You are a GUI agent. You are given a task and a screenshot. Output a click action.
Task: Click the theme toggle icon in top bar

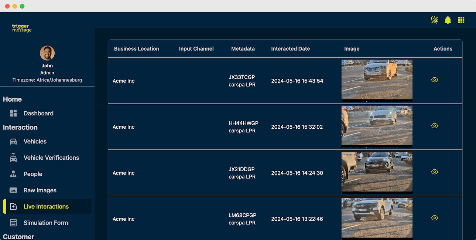(435, 20)
